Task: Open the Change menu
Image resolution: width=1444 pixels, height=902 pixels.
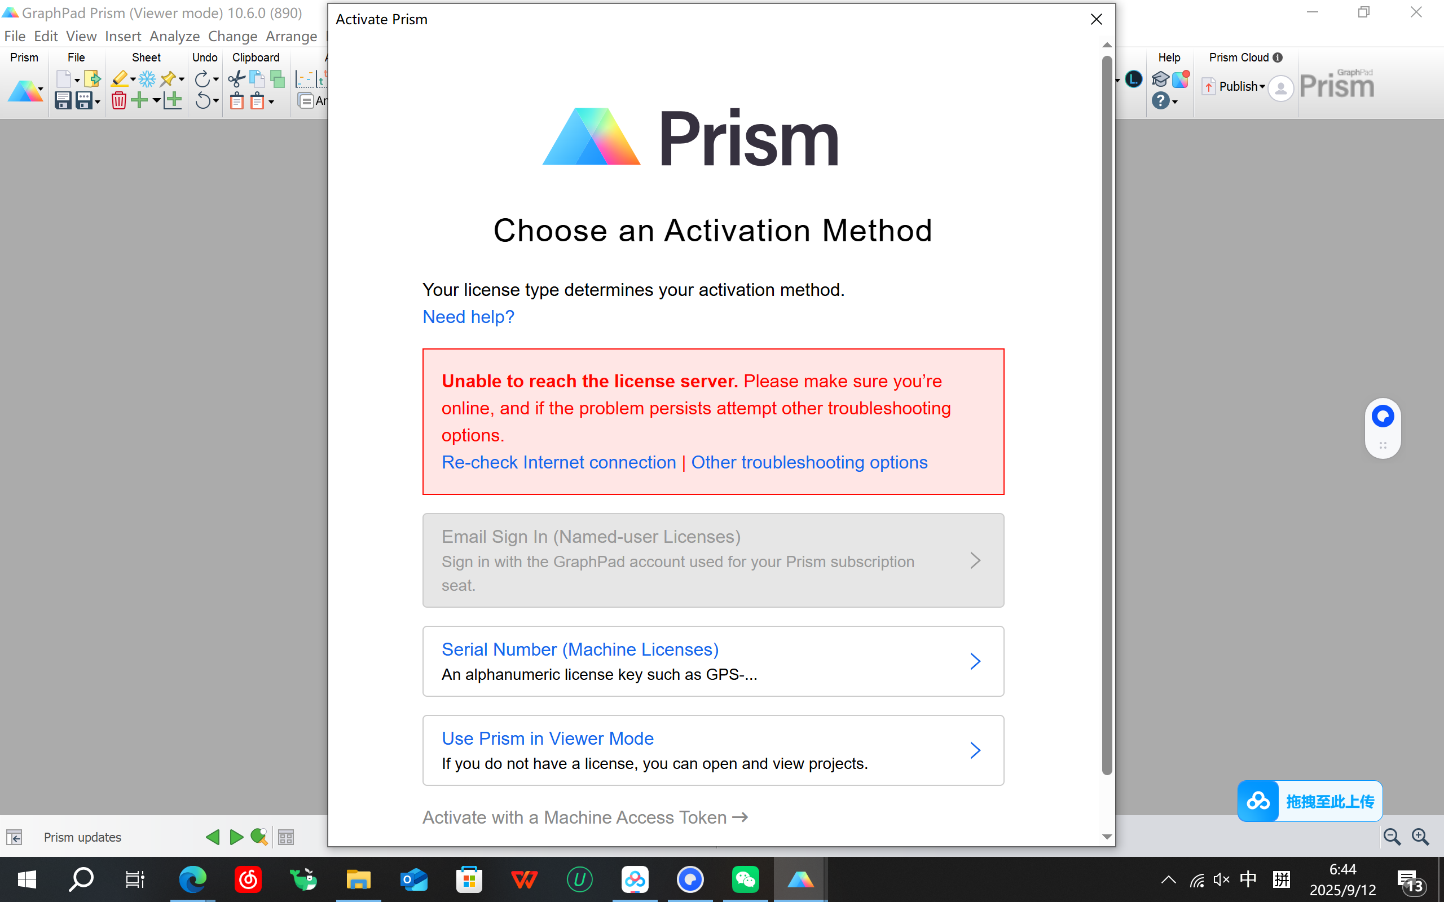Action: tap(233, 36)
